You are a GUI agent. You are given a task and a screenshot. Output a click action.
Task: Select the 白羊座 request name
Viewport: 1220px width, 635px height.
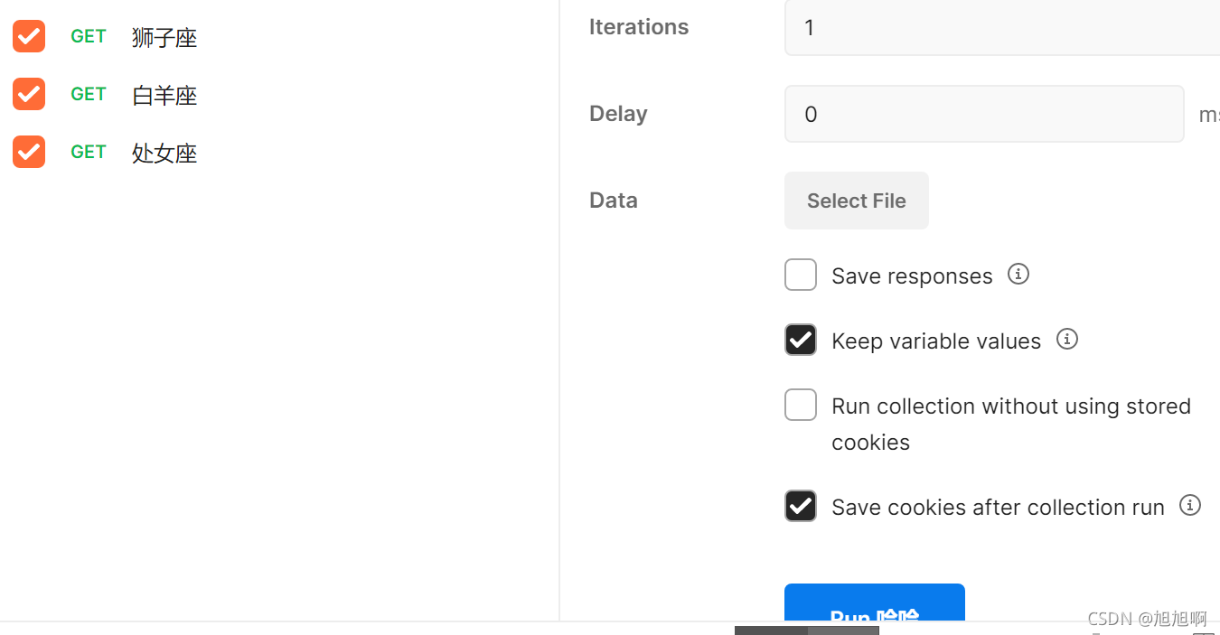click(x=164, y=95)
